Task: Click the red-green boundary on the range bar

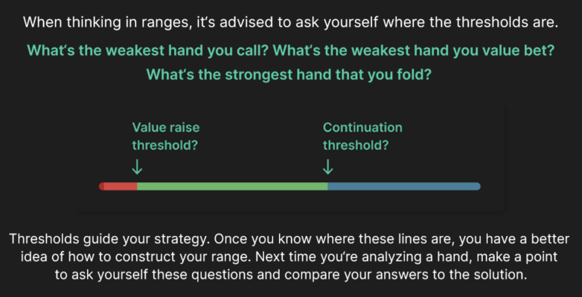Action: tap(137, 186)
